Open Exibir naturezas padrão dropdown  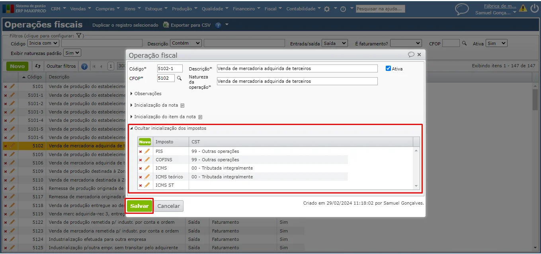click(x=72, y=53)
